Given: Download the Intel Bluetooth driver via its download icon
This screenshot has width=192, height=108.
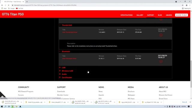Looking at the screenshot, I should click(x=161, y=61).
